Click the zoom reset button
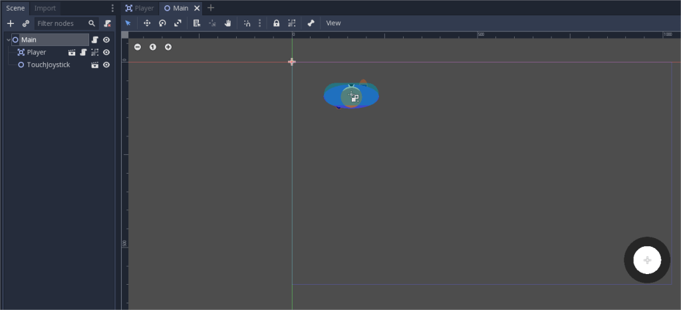This screenshot has width=681, height=310. pyautogui.click(x=153, y=47)
